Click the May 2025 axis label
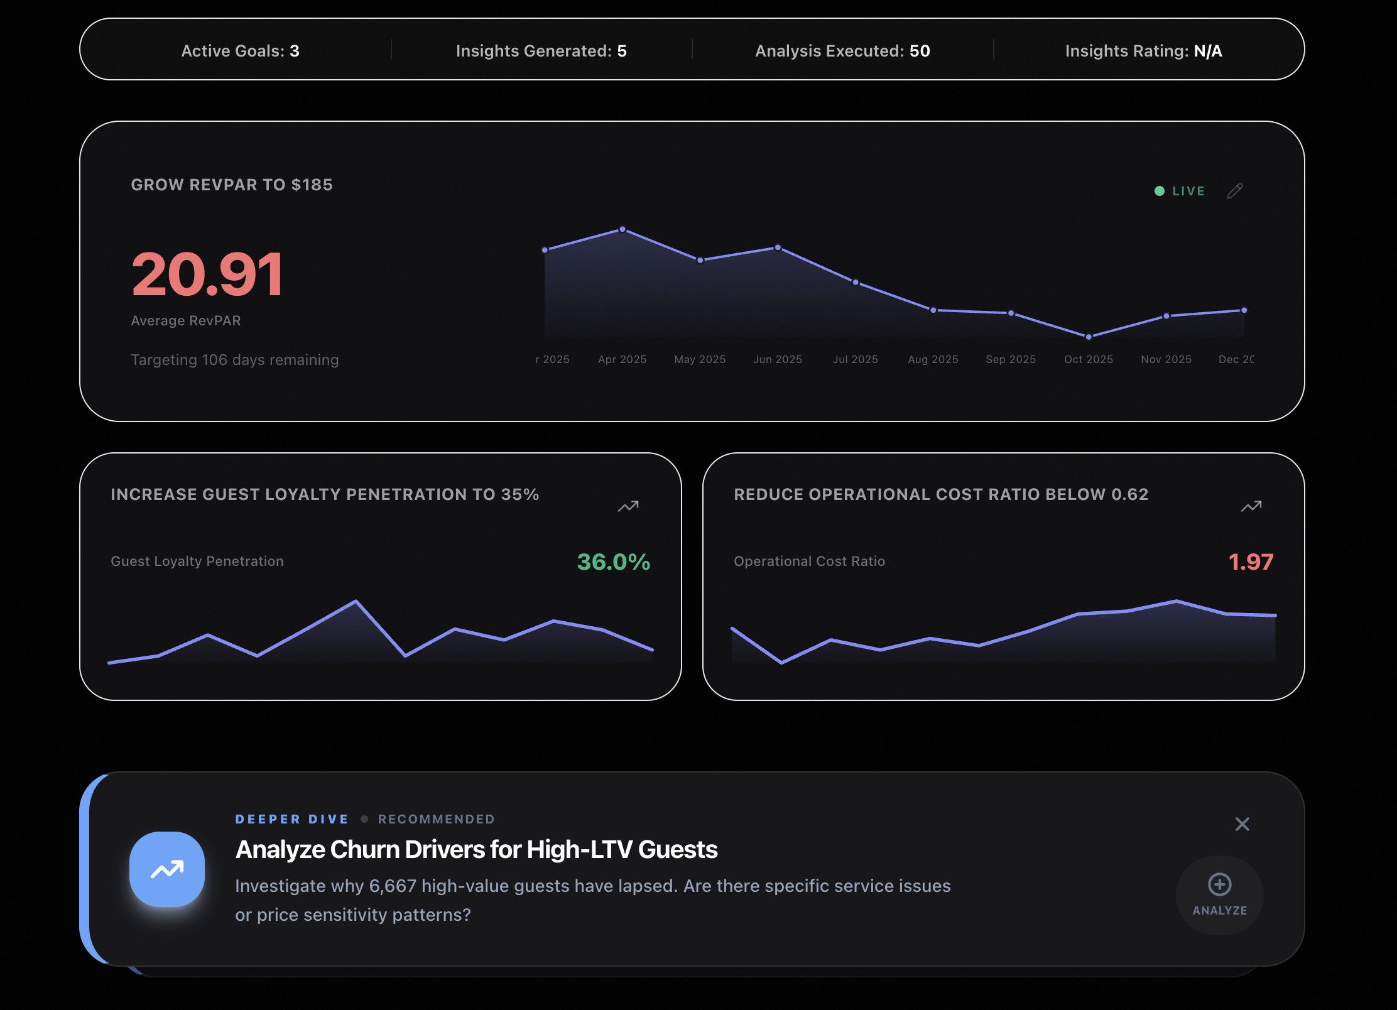1397x1010 pixels. (x=700, y=359)
